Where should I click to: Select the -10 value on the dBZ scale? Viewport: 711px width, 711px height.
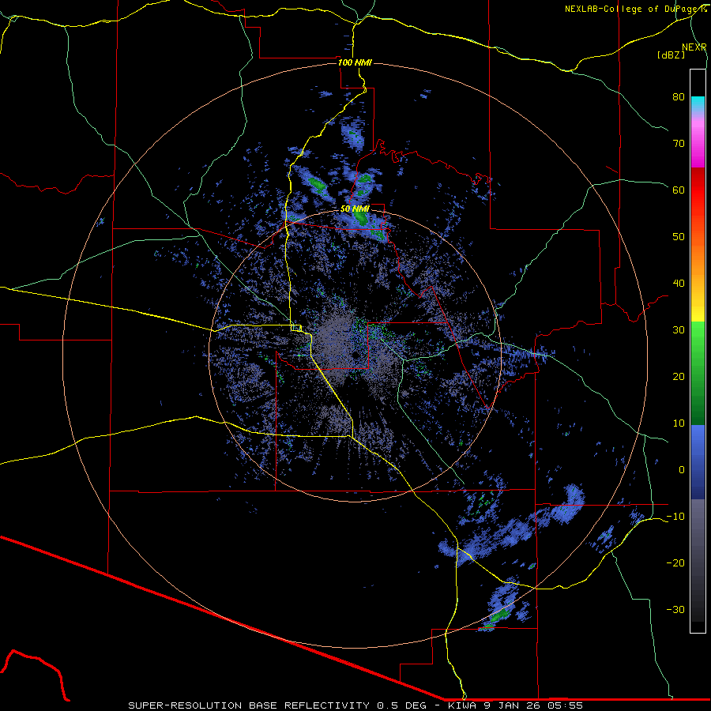[x=675, y=517]
